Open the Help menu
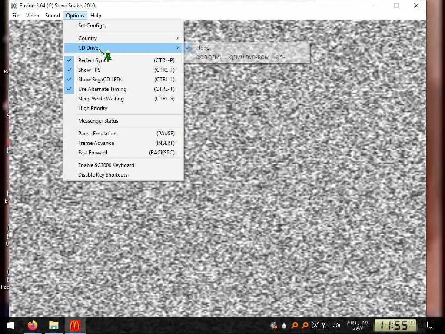This screenshot has height=334, width=445. pyautogui.click(x=96, y=16)
